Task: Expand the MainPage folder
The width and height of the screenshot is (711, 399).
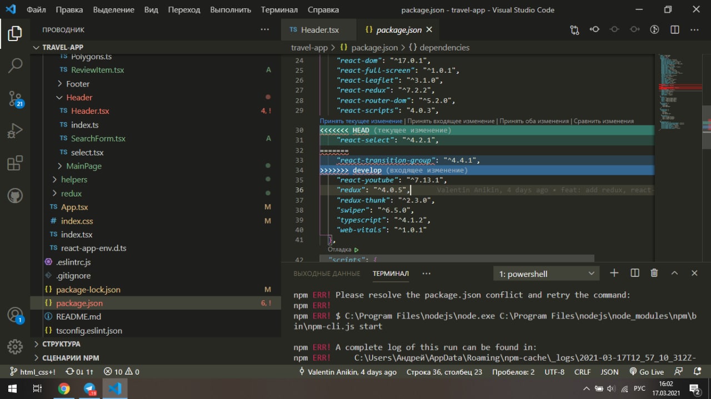Action: point(83,166)
